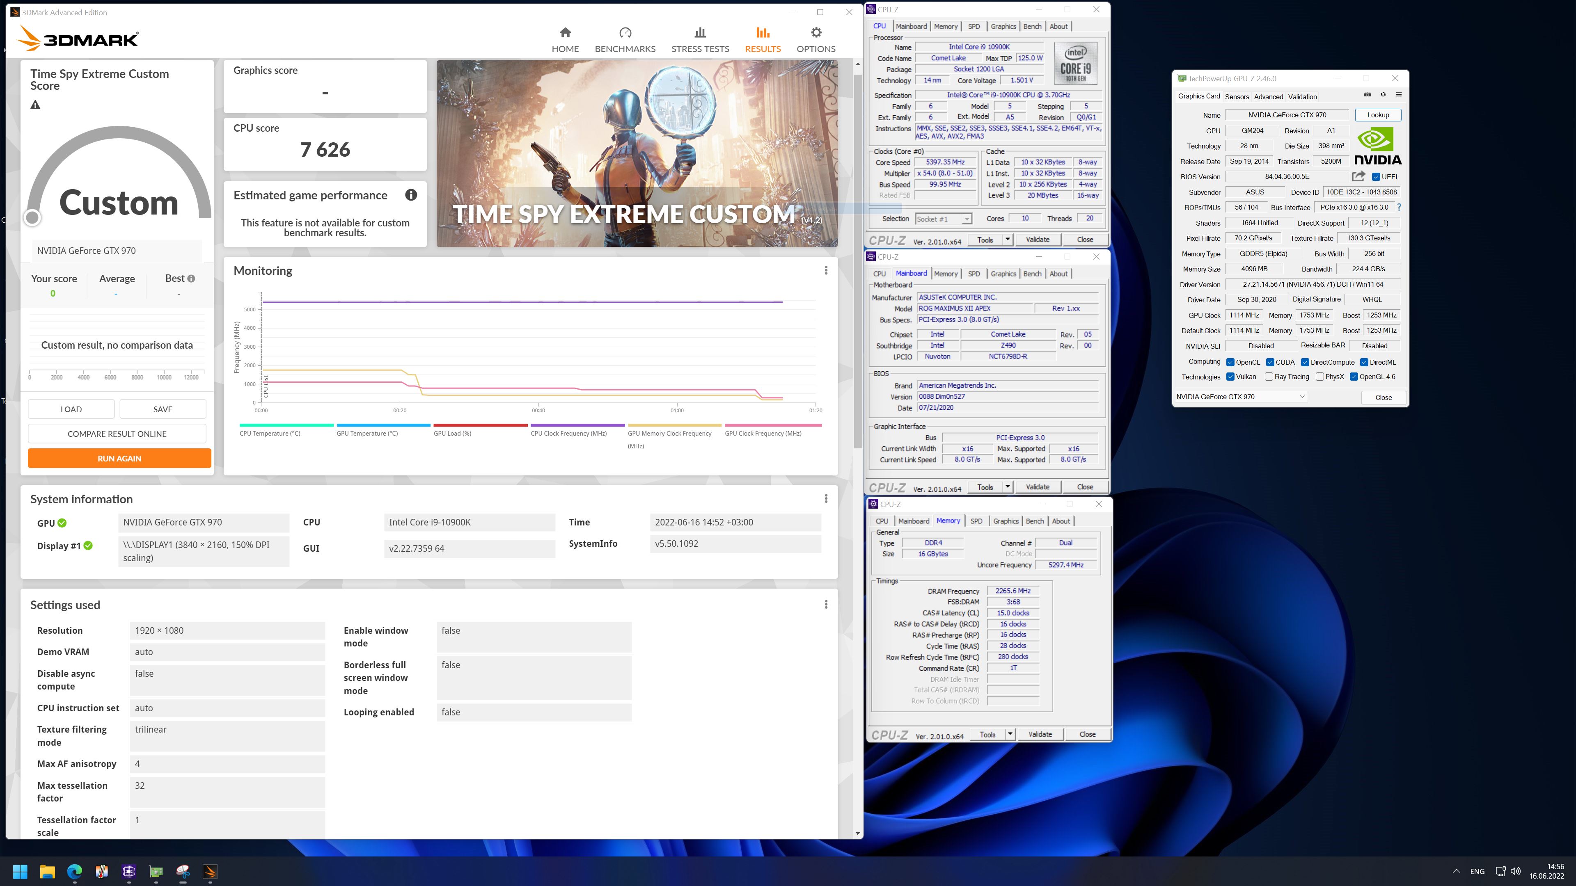The image size is (1576, 886).
Task: Click the clock and date in the taskbar
Action: tap(1546, 871)
